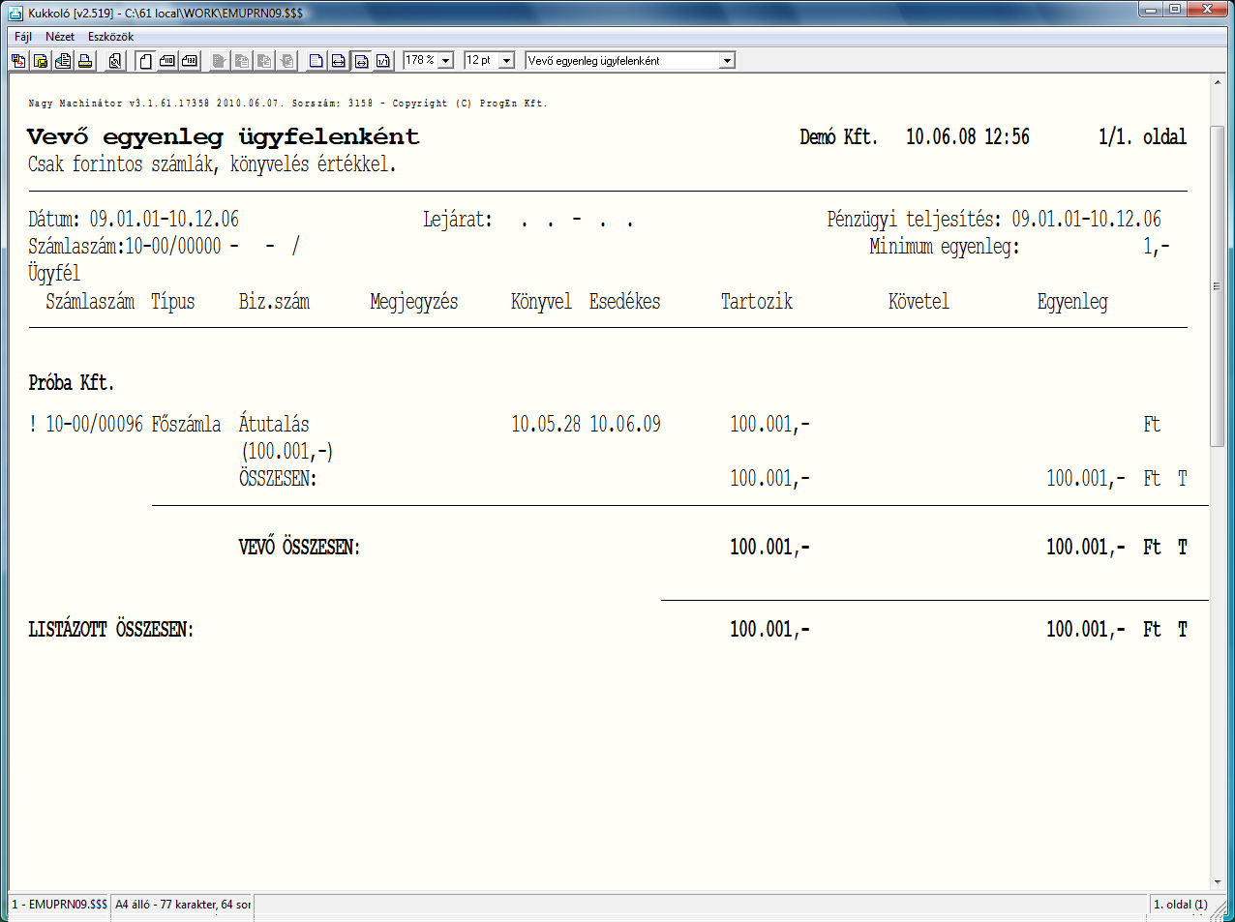1235x922 pixels.
Task: Click due date '10.06.09'
Action: pos(625,424)
